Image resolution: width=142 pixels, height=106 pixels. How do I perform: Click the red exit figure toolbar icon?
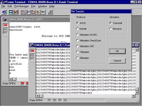click(x=16, y=12)
